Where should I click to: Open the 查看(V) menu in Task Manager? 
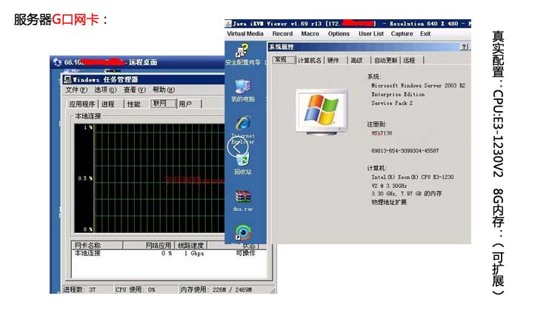point(134,90)
